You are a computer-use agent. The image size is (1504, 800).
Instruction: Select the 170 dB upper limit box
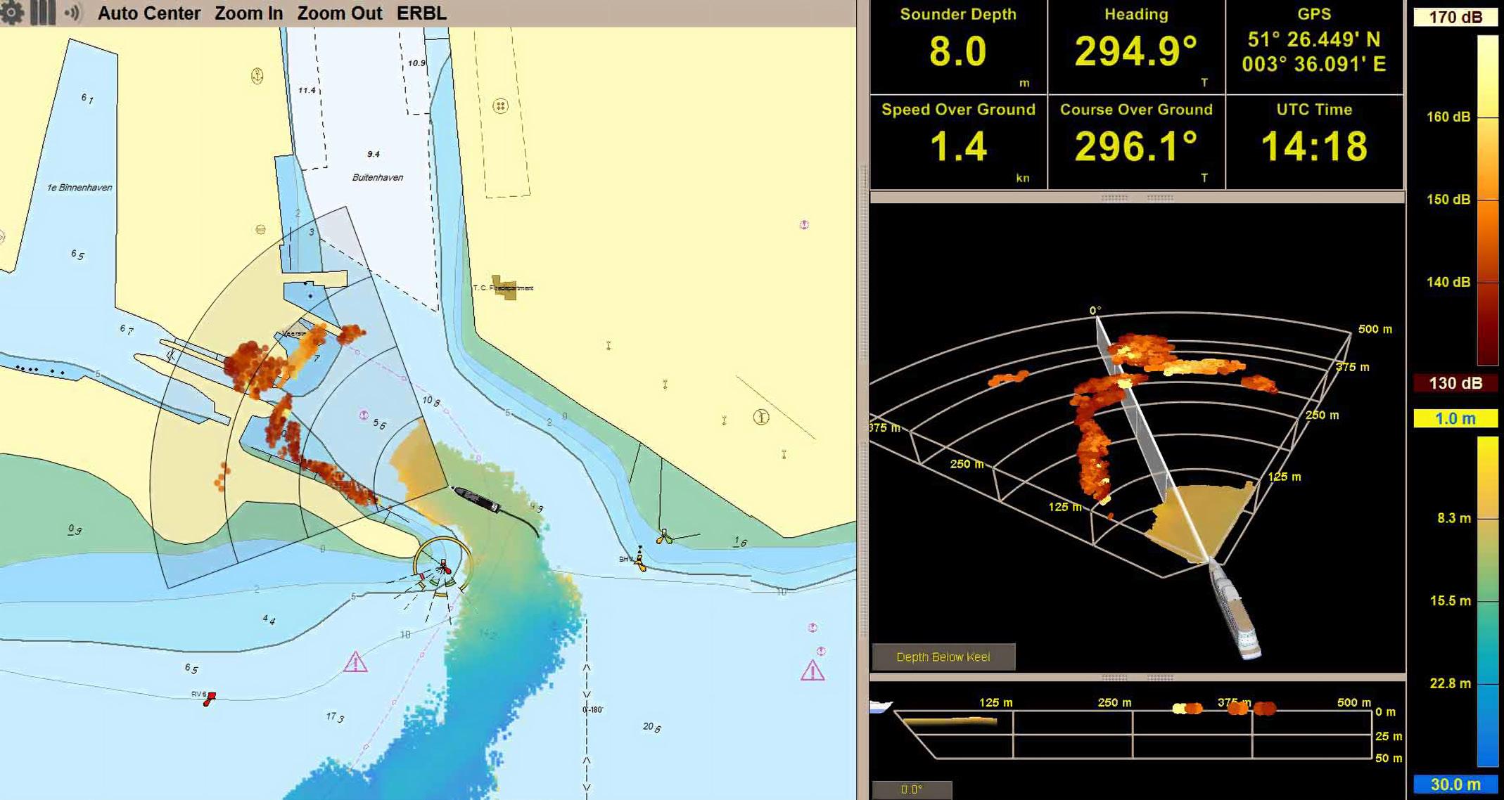1455,17
